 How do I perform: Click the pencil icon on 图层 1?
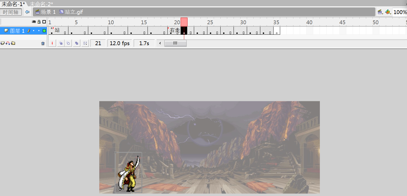tap(29, 31)
